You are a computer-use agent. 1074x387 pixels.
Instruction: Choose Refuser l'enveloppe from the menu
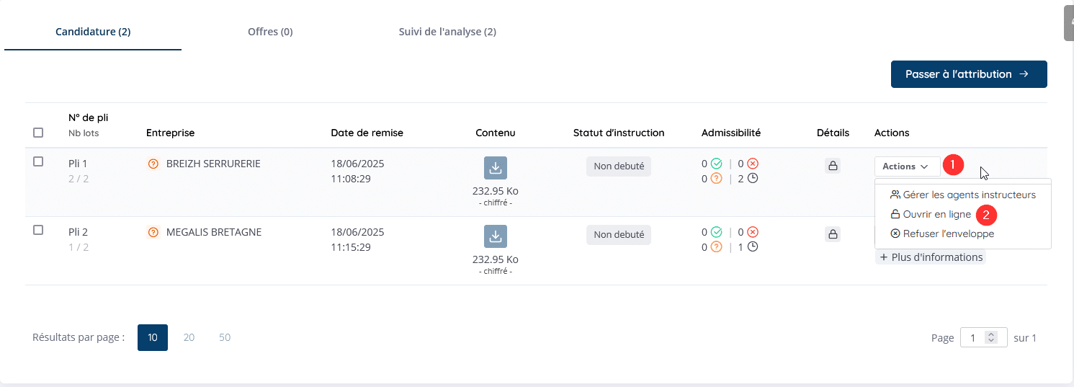tap(942, 233)
